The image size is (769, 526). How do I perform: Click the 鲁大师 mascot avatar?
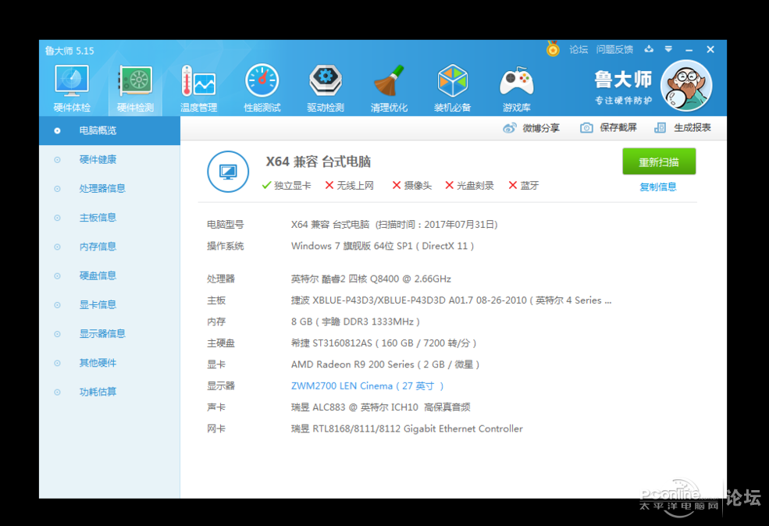[686, 86]
